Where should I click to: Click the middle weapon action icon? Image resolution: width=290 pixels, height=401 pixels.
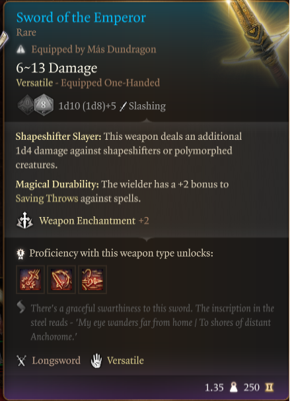pyautogui.click(x=61, y=279)
